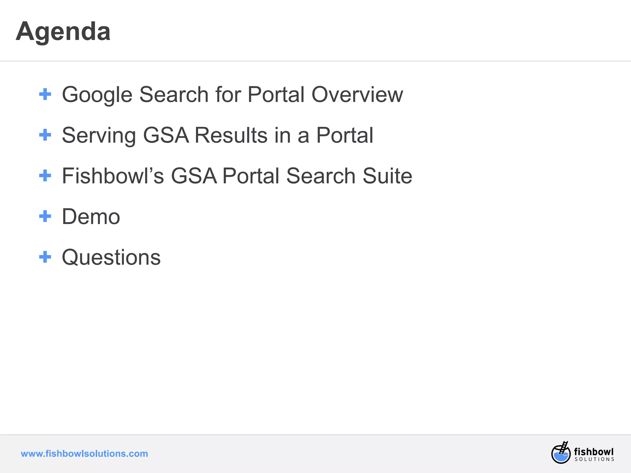Click the word Google in the first bullet

pos(97,94)
